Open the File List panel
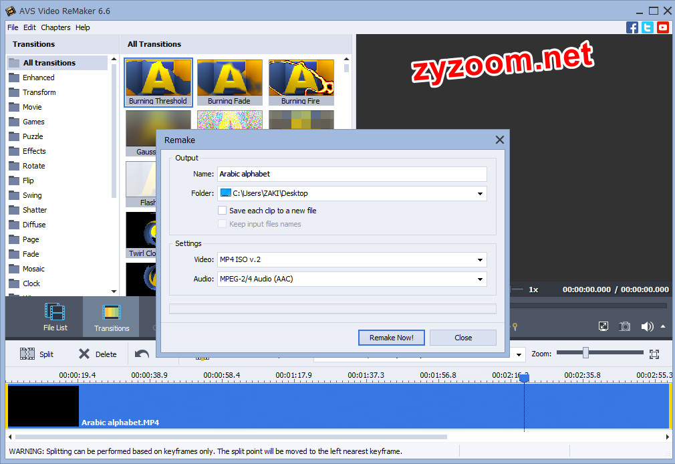This screenshot has width=675, height=464. pos(55,317)
